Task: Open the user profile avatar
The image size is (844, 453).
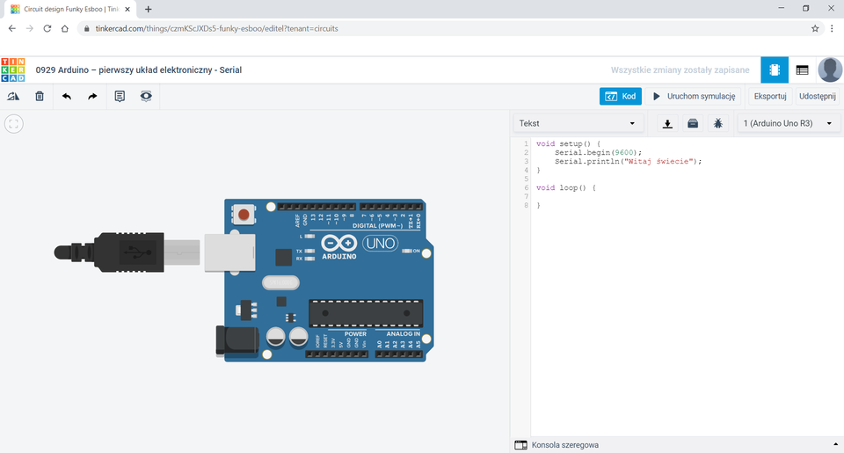Action: 830,70
